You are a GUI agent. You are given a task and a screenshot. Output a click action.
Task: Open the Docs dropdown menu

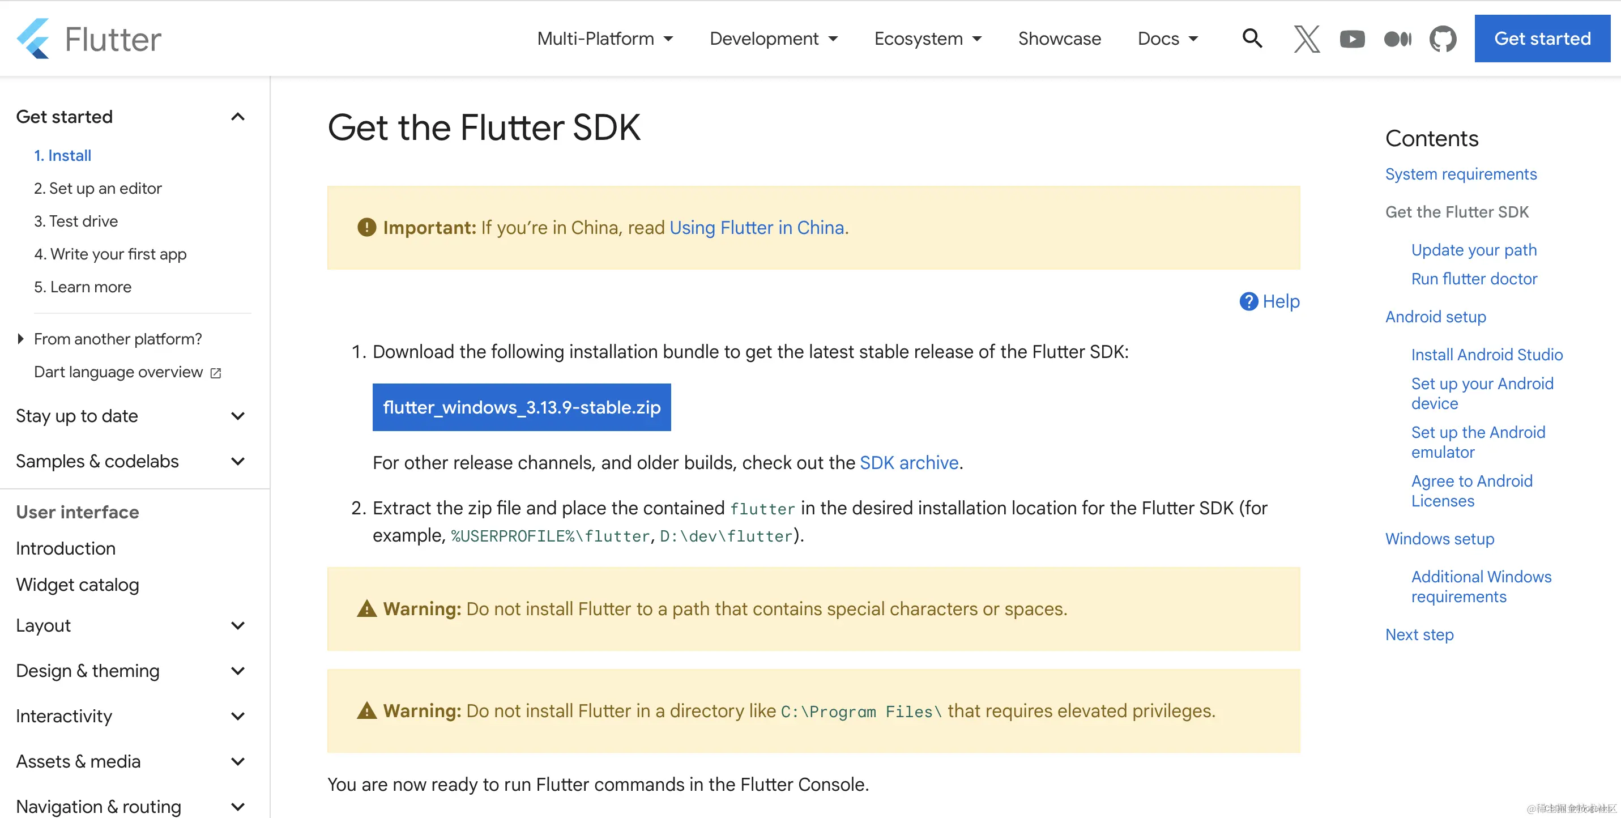tap(1167, 39)
